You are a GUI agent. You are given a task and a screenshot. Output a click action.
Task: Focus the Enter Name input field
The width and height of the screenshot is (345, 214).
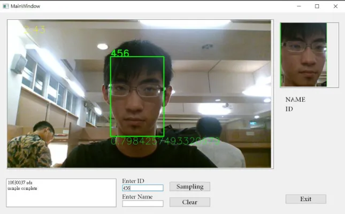[143, 203]
